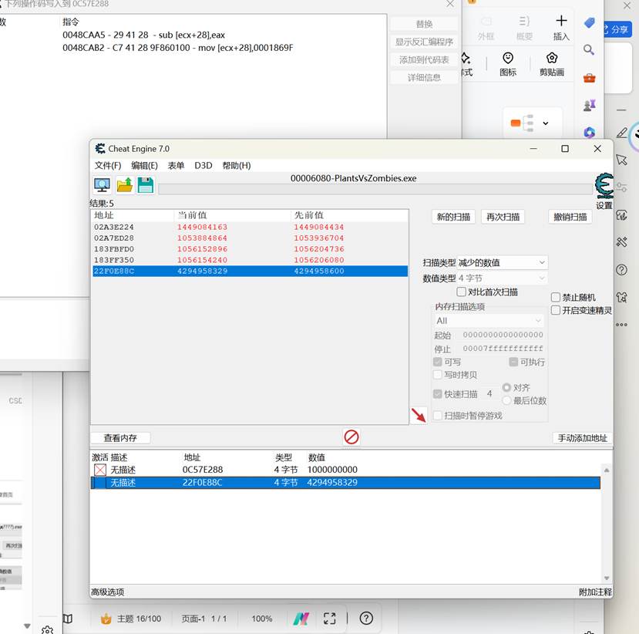Click the gear icon at bottom left

[x=47, y=630]
